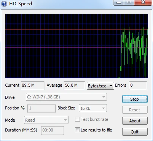153x141 pixels.
Task: Quit the application
Action: (135, 132)
